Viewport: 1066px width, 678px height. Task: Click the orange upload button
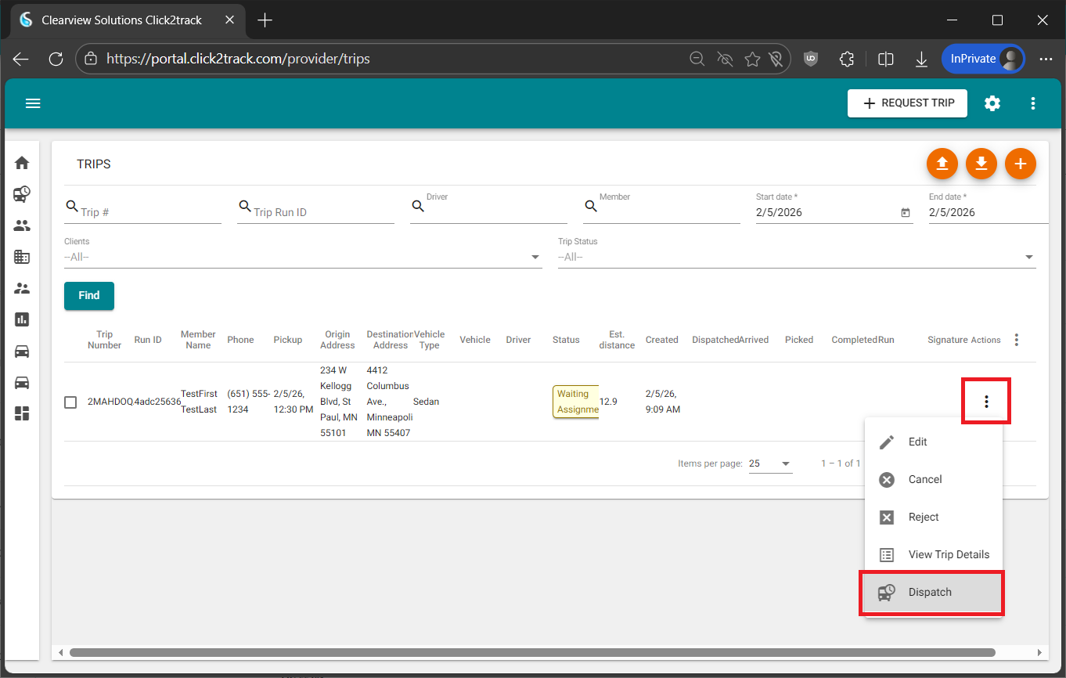pos(942,164)
